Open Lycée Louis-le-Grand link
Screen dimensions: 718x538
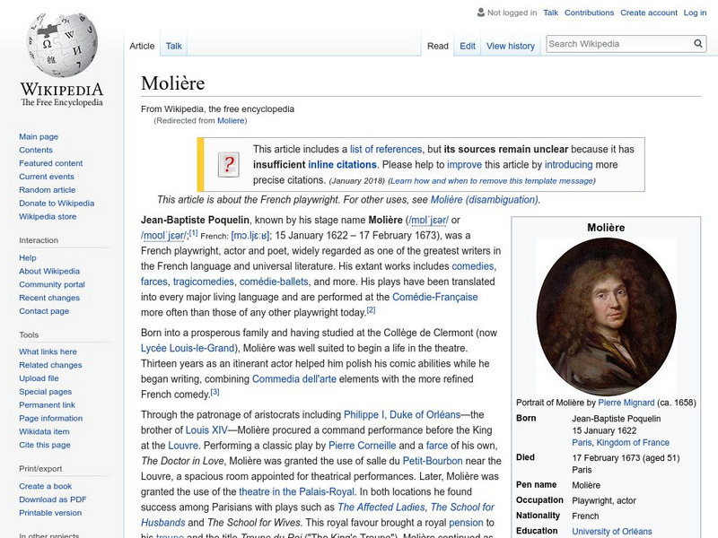point(188,348)
